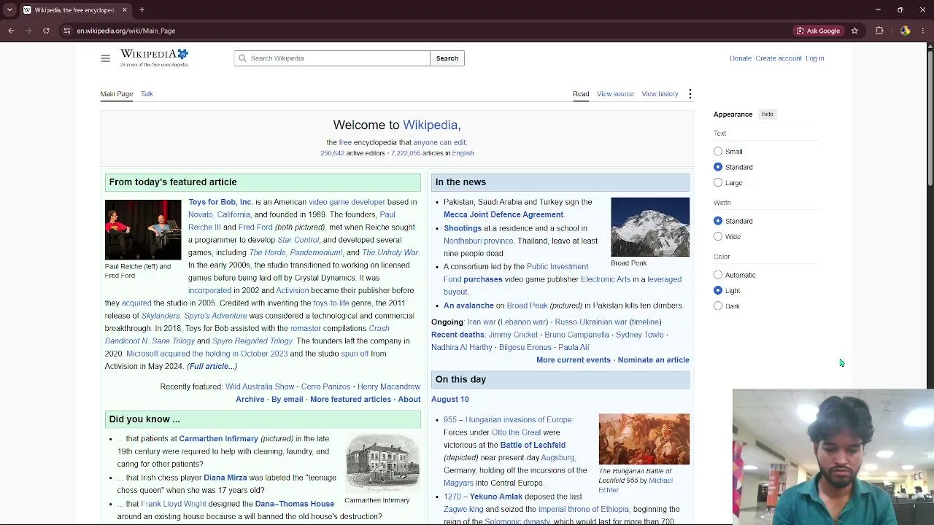Bookmark this page with the star icon

[x=854, y=31]
